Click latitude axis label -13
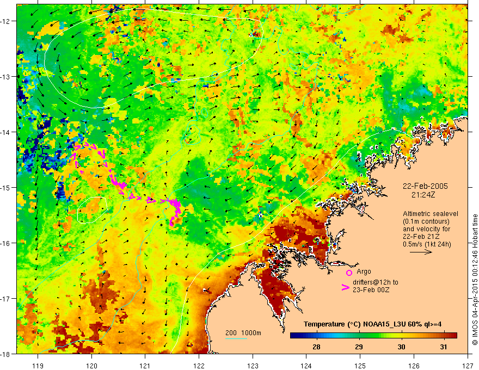The width and height of the screenshot is (479, 370). tap(6, 77)
